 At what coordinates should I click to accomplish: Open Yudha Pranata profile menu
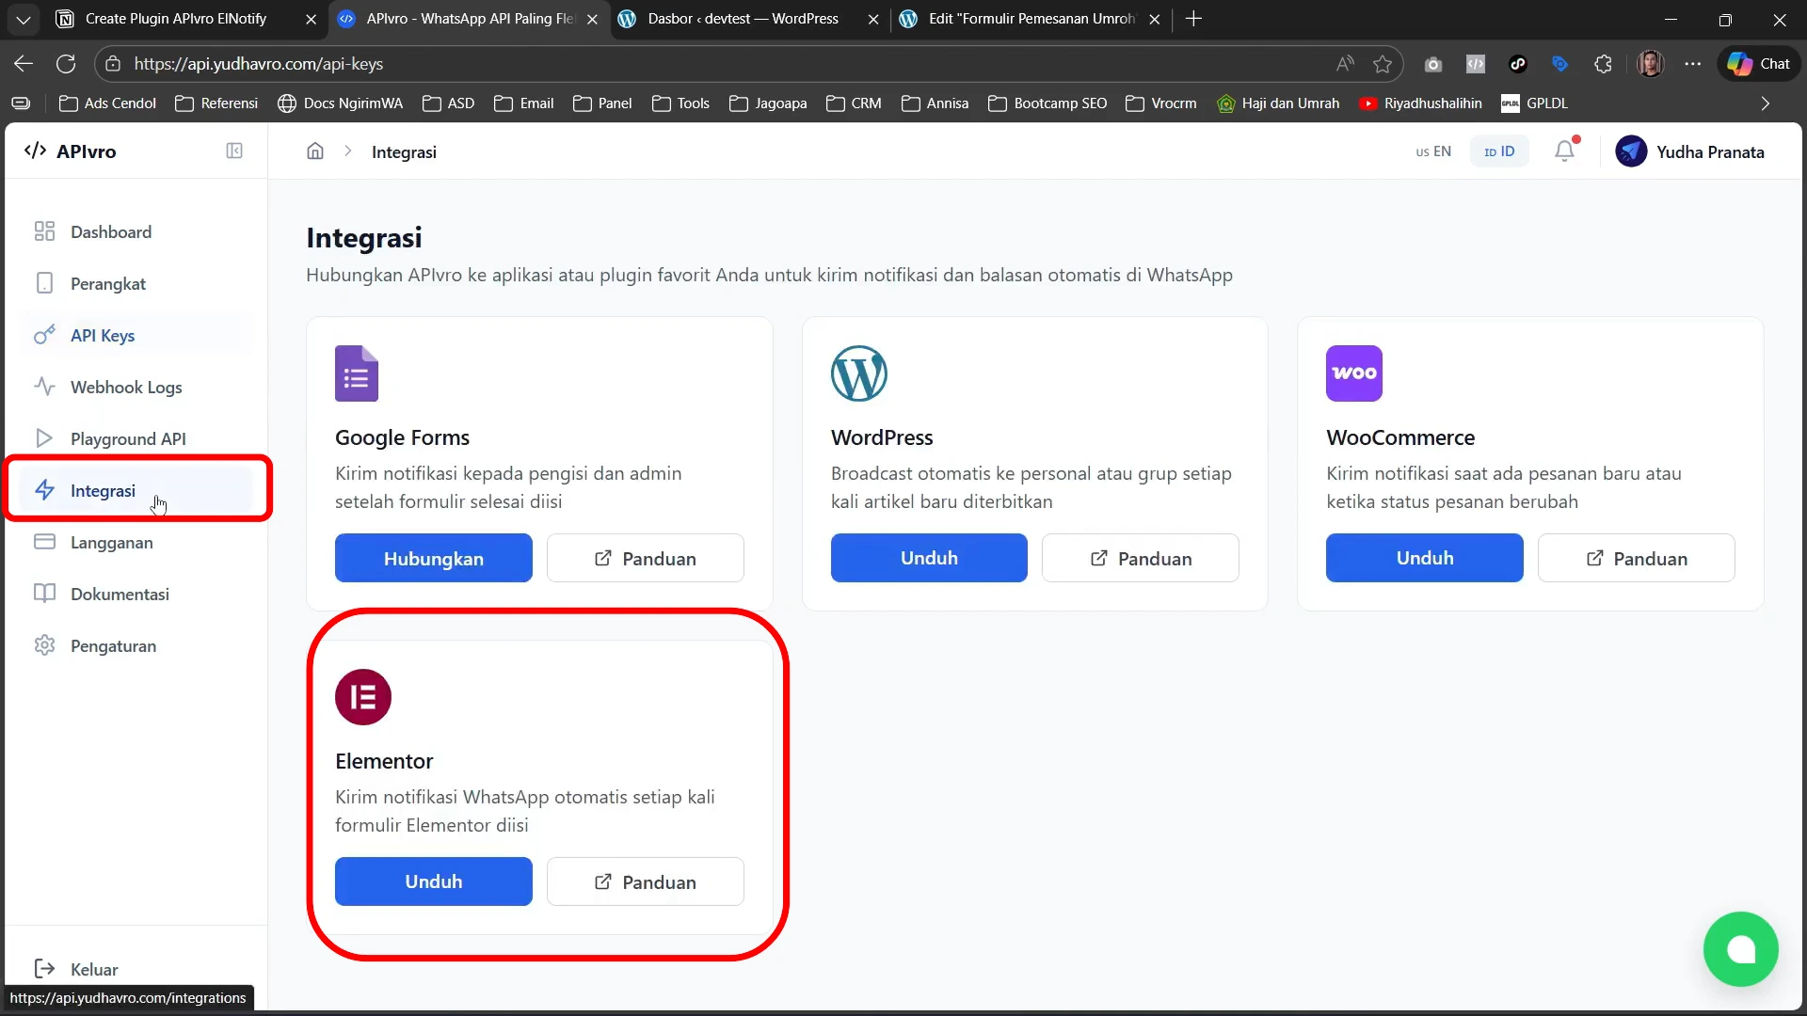tap(1689, 151)
